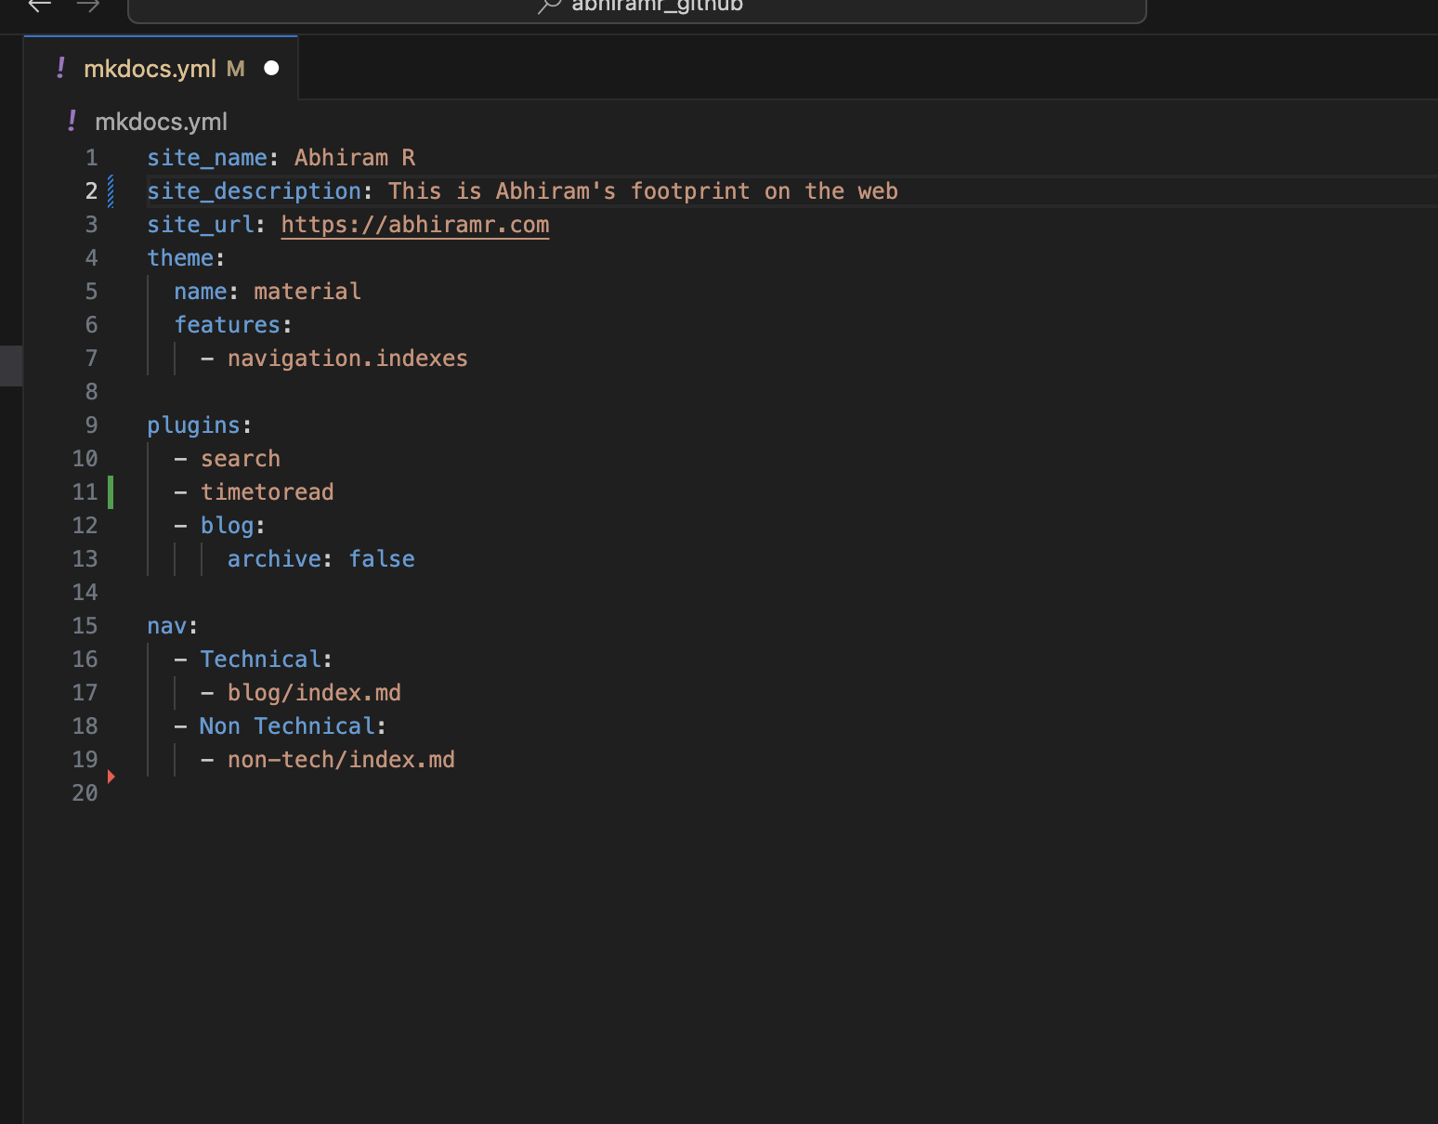Viewport: 1438px width, 1124px height.
Task: Open the modified-line gutter marker on line 2
Action: (x=111, y=191)
